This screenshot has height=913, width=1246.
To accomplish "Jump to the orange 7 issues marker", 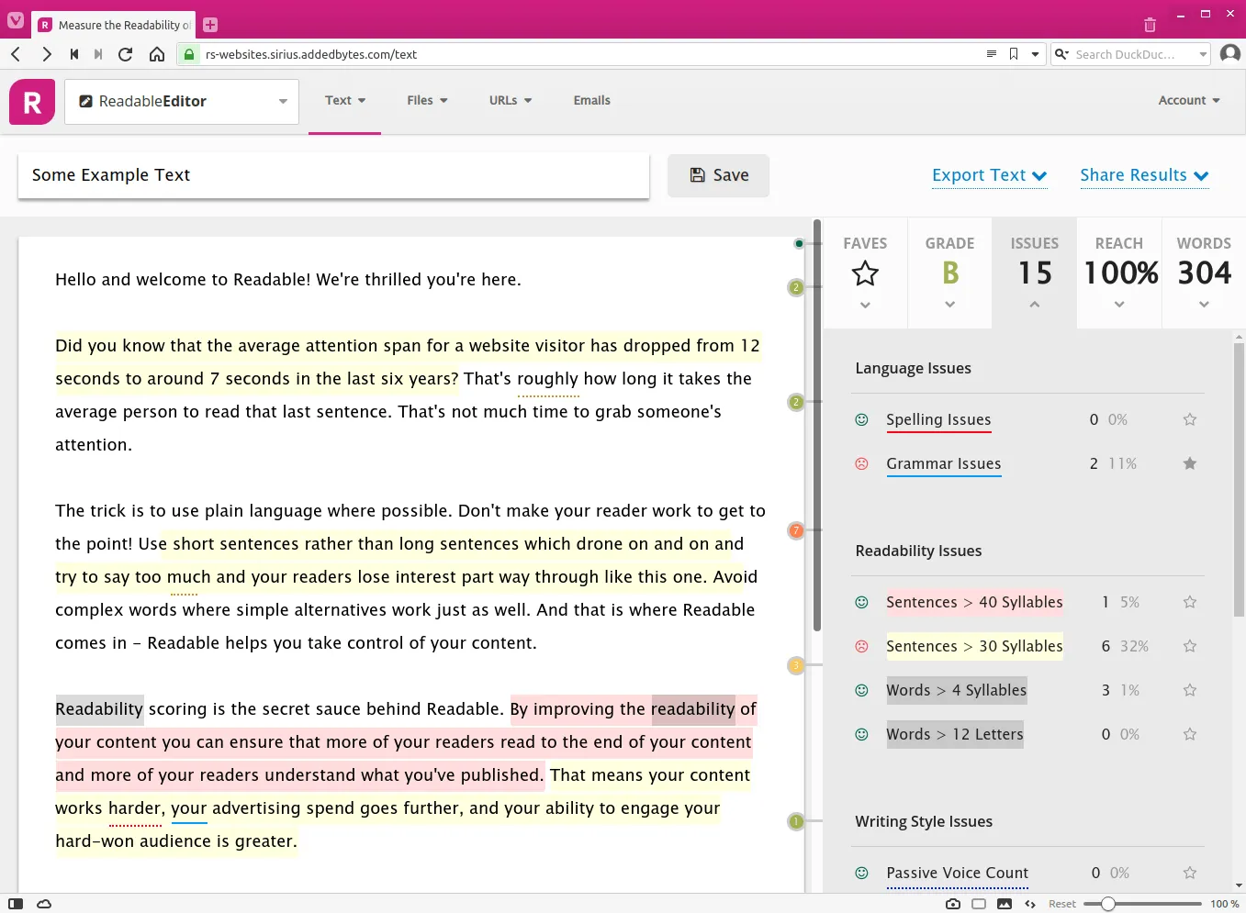I will (x=796, y=530).
